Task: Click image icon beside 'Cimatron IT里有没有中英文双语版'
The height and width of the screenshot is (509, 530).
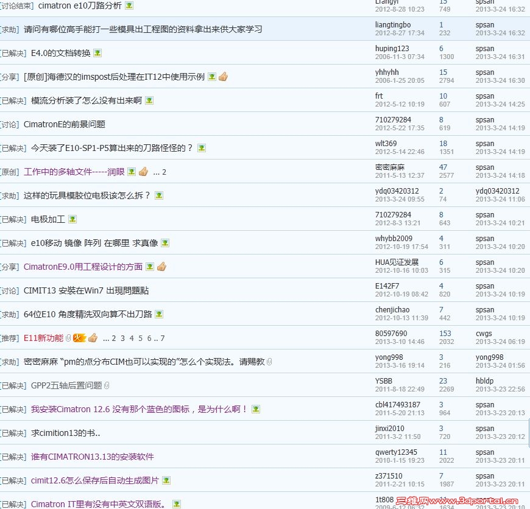Action: tap(177, 504)
